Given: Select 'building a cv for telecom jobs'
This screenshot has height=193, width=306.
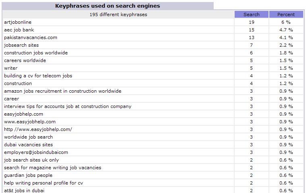Looking at the screenshot, I should 38,76.
